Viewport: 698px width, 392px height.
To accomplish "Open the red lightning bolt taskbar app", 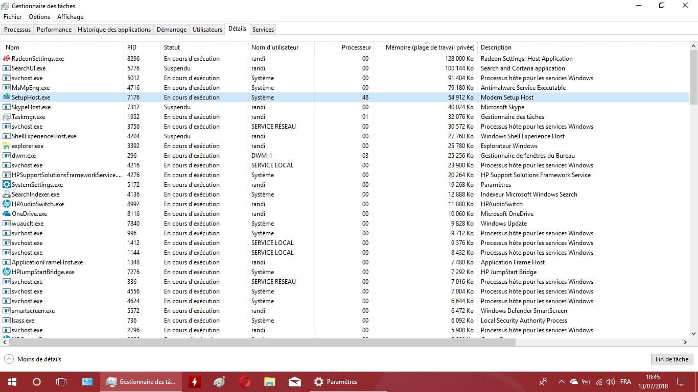I will point(194,382).
